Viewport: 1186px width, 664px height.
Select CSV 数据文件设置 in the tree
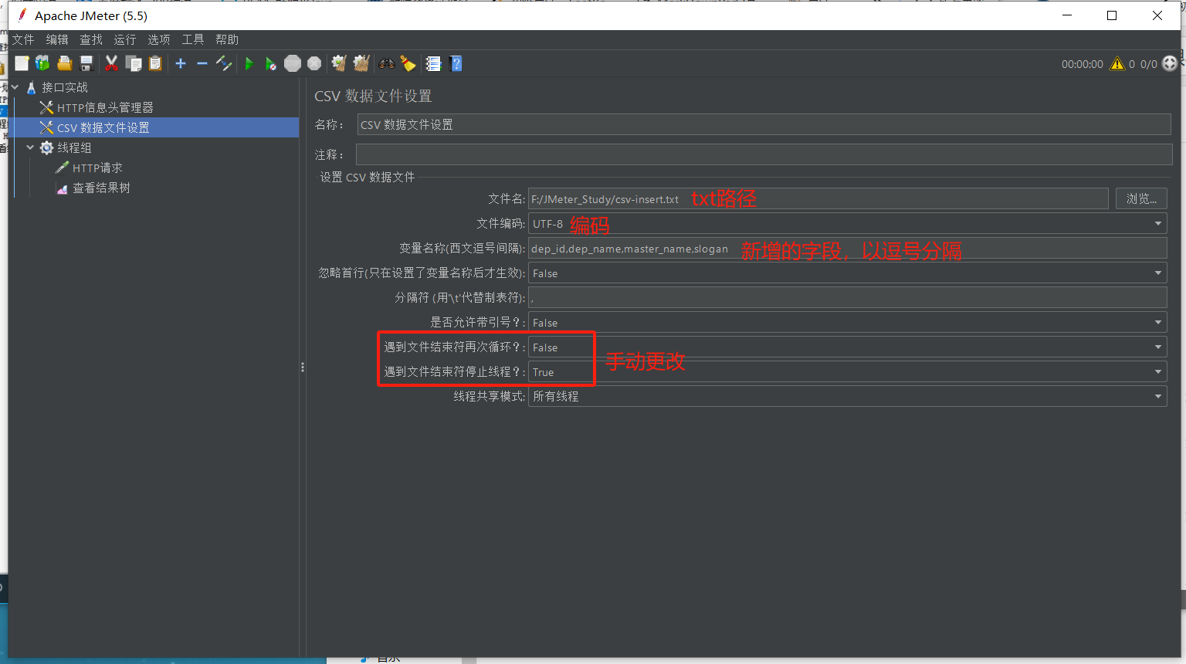(x=103, y=127)
